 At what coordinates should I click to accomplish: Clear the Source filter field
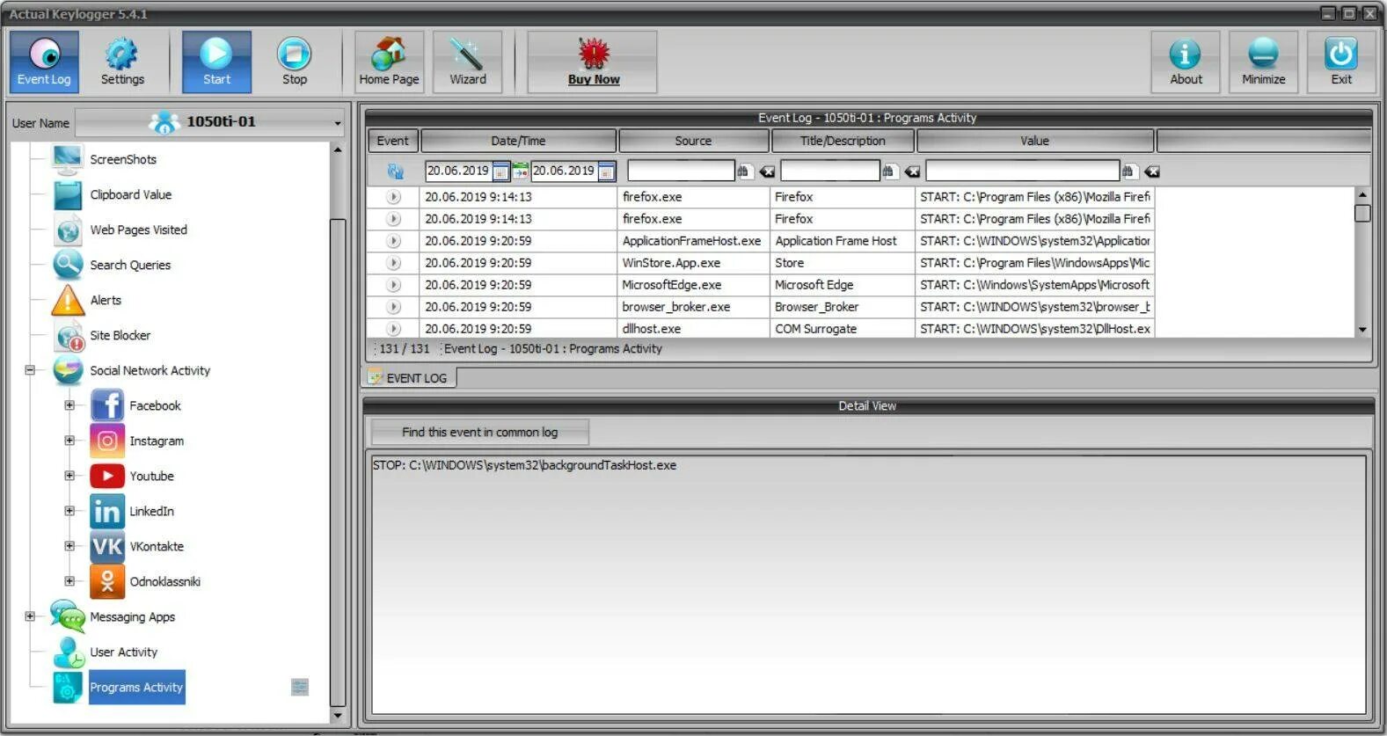point(767,171)
